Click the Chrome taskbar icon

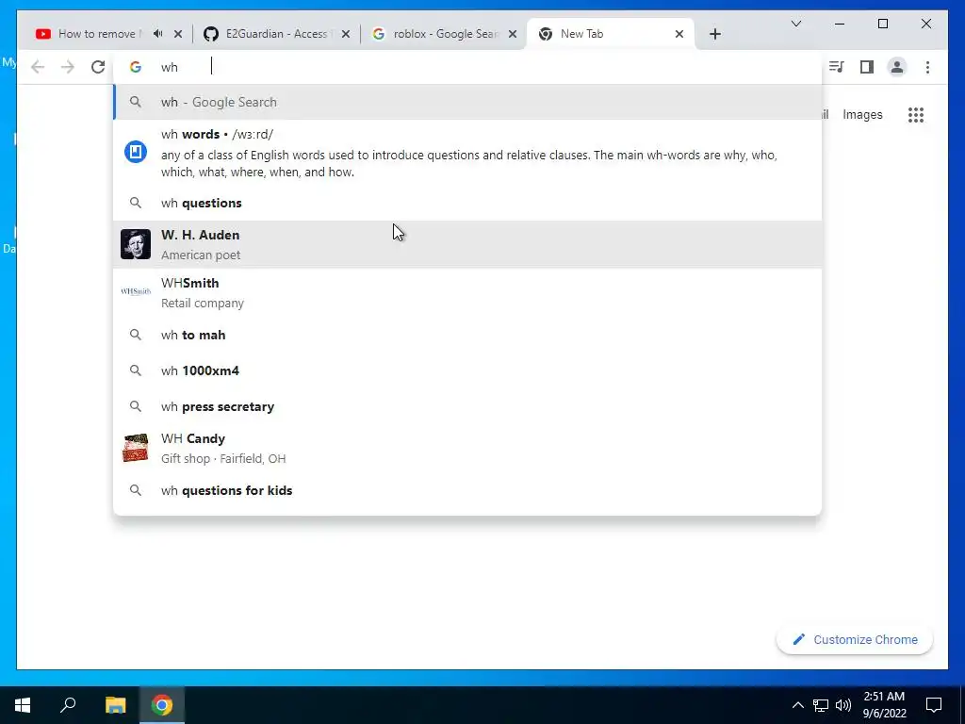162,705
